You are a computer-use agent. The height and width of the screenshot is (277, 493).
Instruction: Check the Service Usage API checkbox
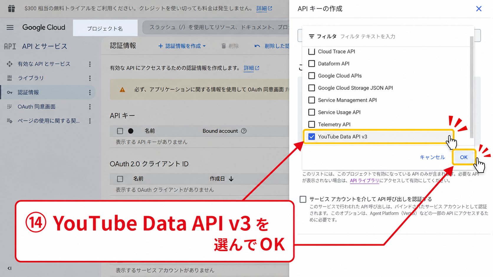(x=312, y=112)
